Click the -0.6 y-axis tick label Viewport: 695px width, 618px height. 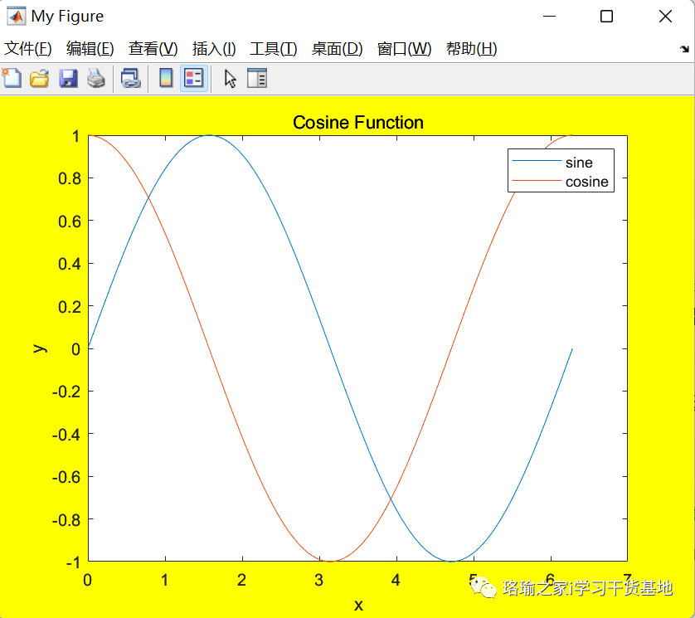(66, 477)
